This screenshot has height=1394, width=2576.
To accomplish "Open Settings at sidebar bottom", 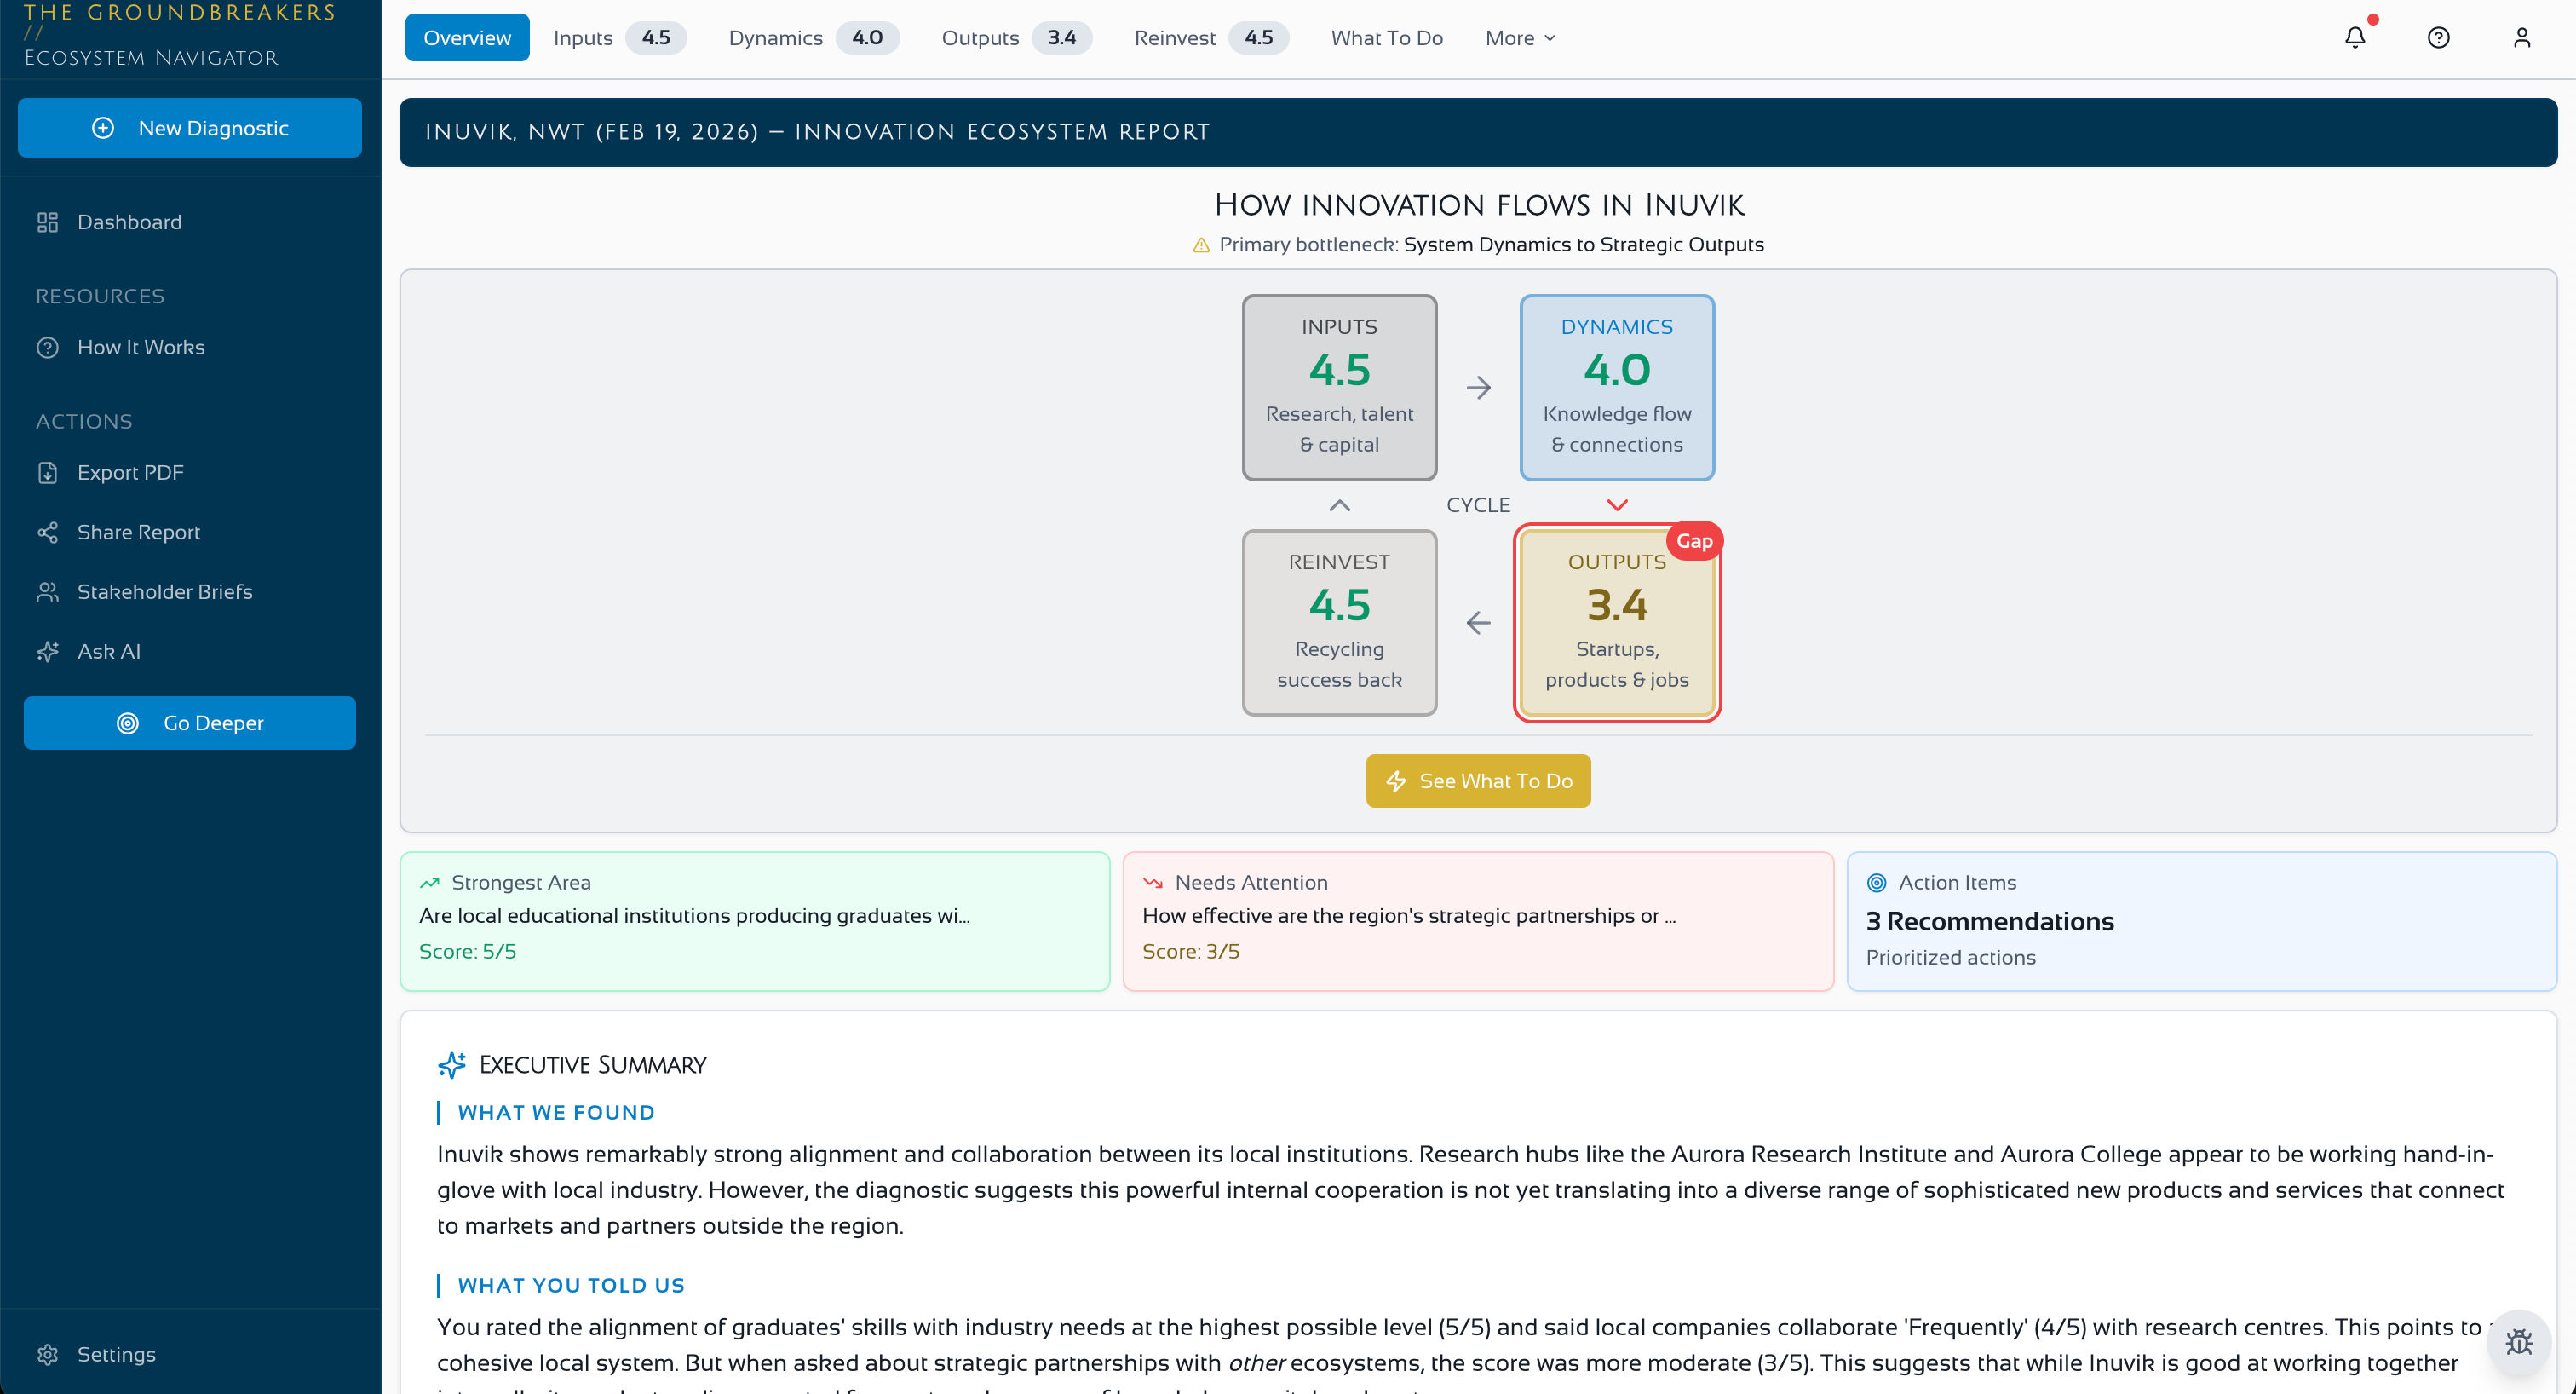I will point(116,1354).
